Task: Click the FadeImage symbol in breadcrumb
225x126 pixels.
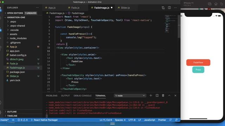Action: click(x=78, y=13)
